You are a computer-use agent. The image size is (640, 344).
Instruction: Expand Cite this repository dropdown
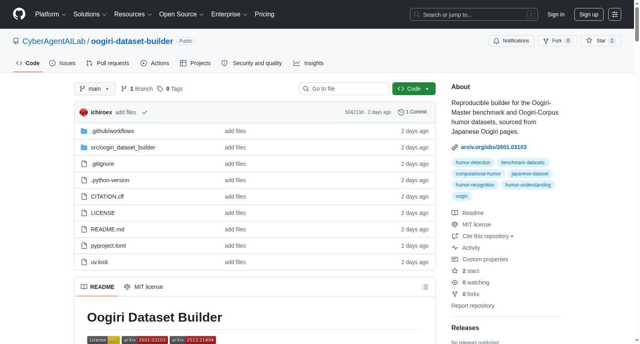tap(488, 236)
